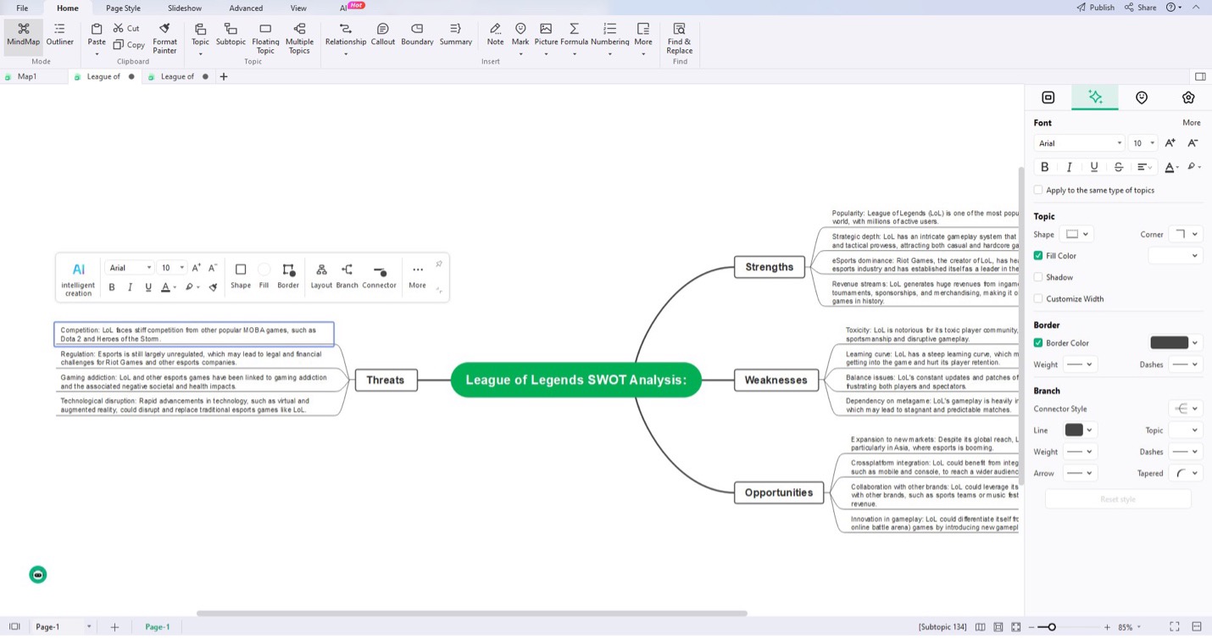
Task: Switch to the Page Style tab
Action: tap(123, 8)
